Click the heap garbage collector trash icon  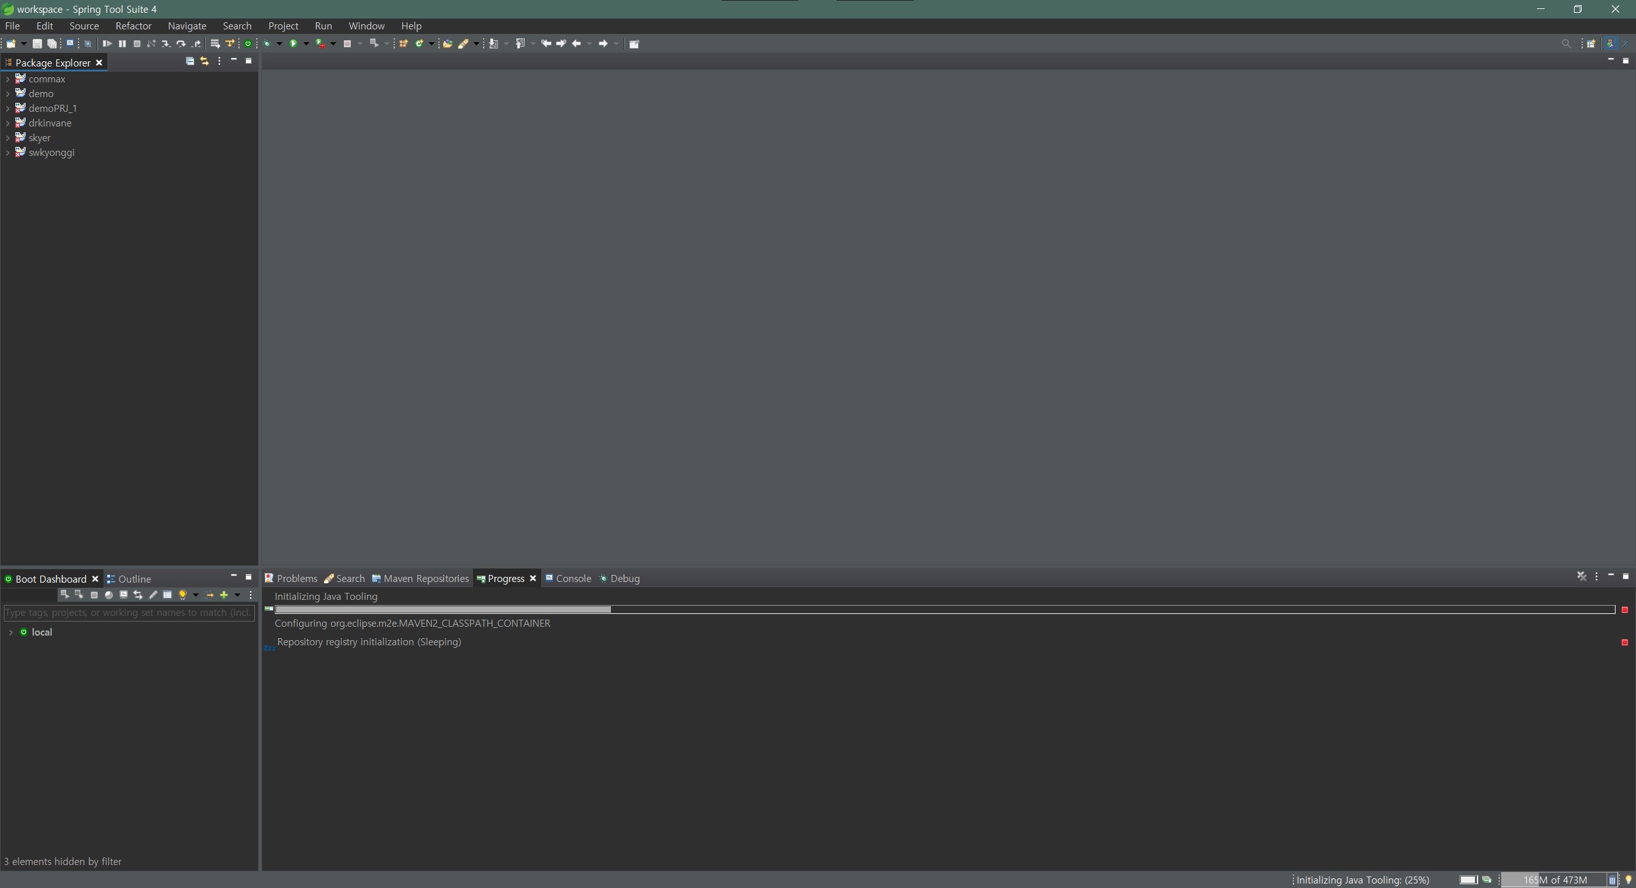pyautogui.click(x=1612, y=880)
